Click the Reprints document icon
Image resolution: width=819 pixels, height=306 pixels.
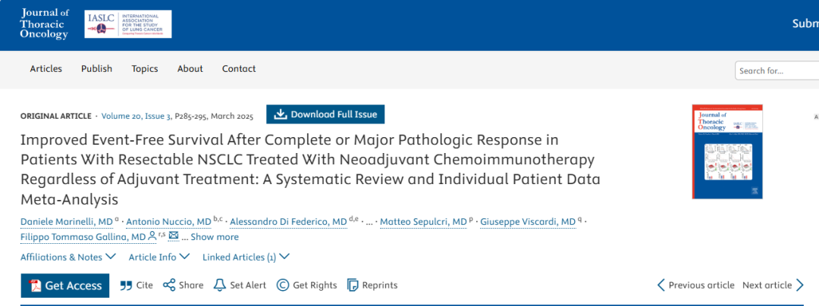(353, 285)
